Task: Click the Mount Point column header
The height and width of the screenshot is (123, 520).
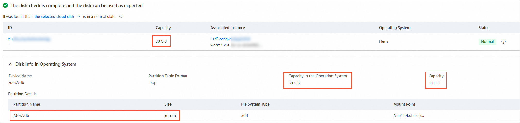Action: (404, 104)
